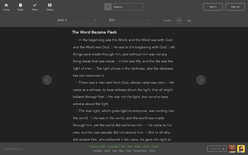This screenshot has width=248, height=155.
Task: Open the Volunteer footer link
Action: [97, 151]
